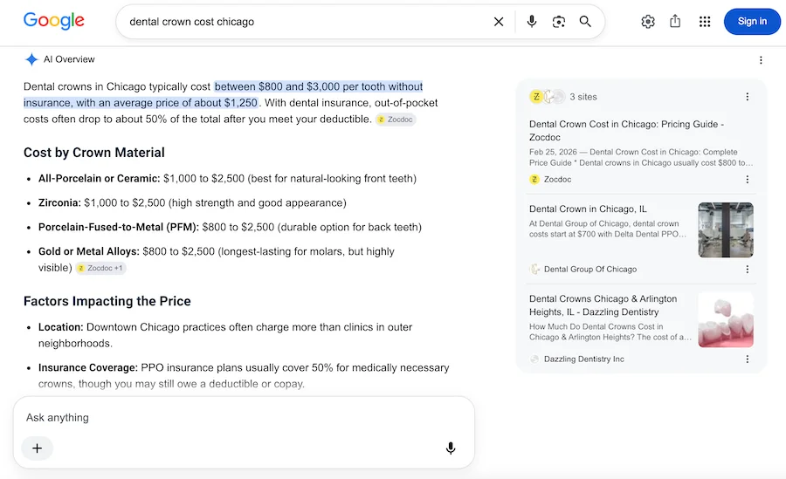Open Dental Crowns Chicago & Arlington Heights result

pos(603,305)
